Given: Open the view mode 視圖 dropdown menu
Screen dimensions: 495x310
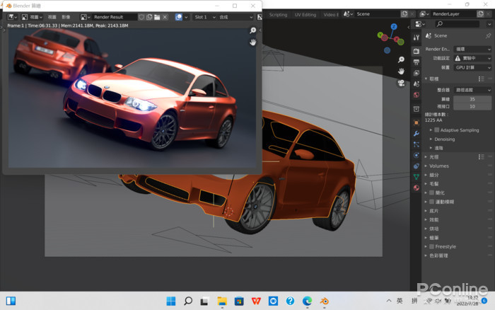Looking at the screenshot, I should pos(33,17).
